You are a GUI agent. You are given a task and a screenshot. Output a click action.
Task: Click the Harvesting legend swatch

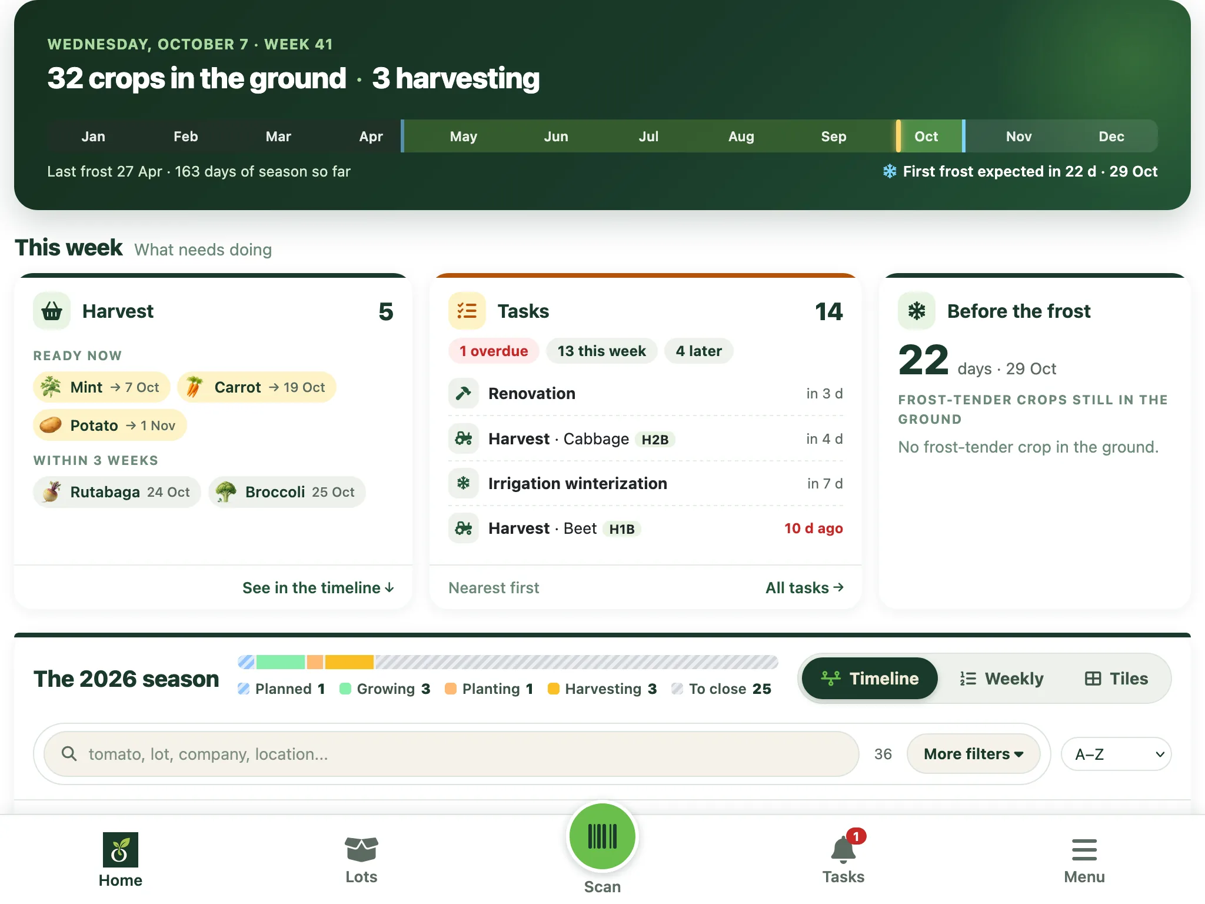(x=554, y=689)
